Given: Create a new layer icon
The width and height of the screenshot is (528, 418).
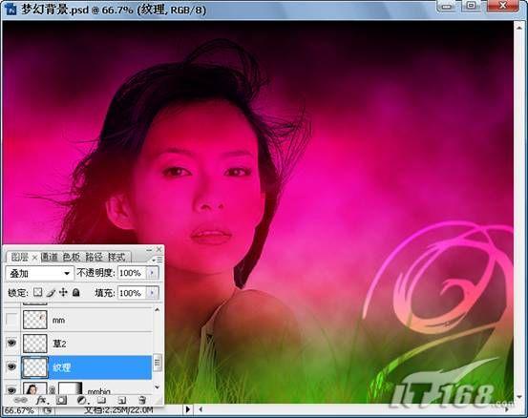Looking at the screenshot, I should [122, 400].
